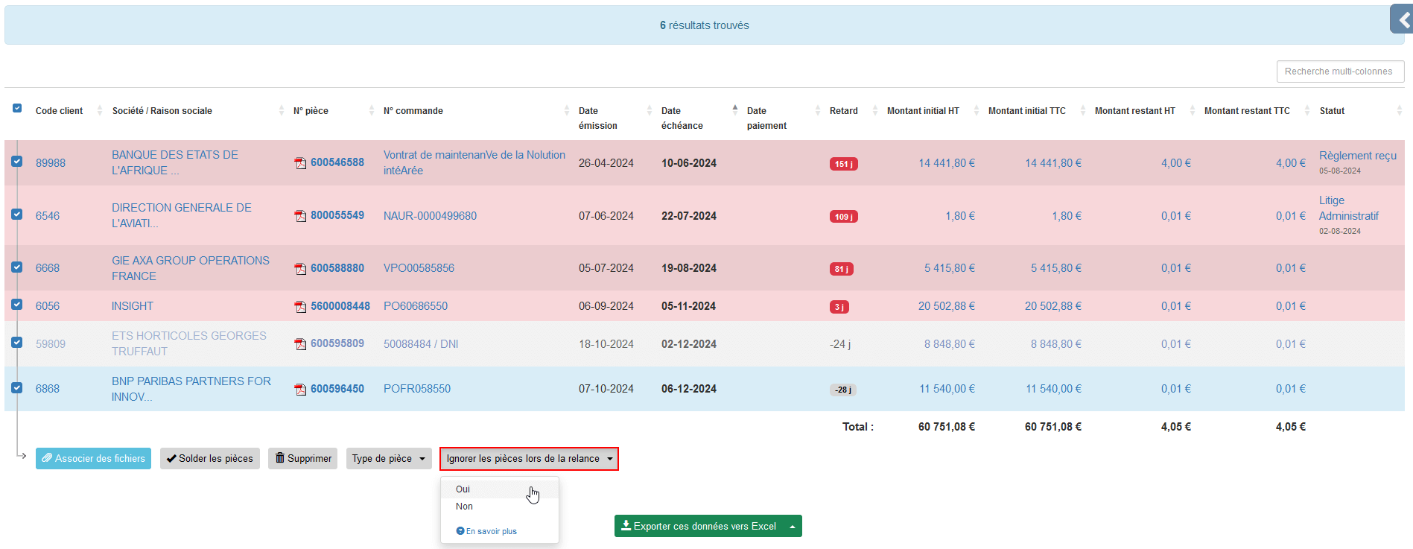Choose Non in the dropdown menu

(464, 507)
